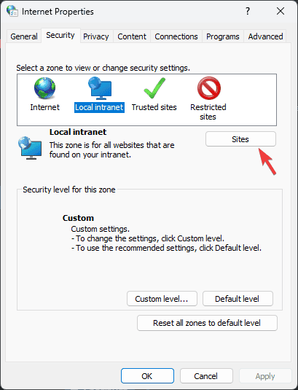Open the Custom level settings

pyautogui.click(x=162, y=299)
